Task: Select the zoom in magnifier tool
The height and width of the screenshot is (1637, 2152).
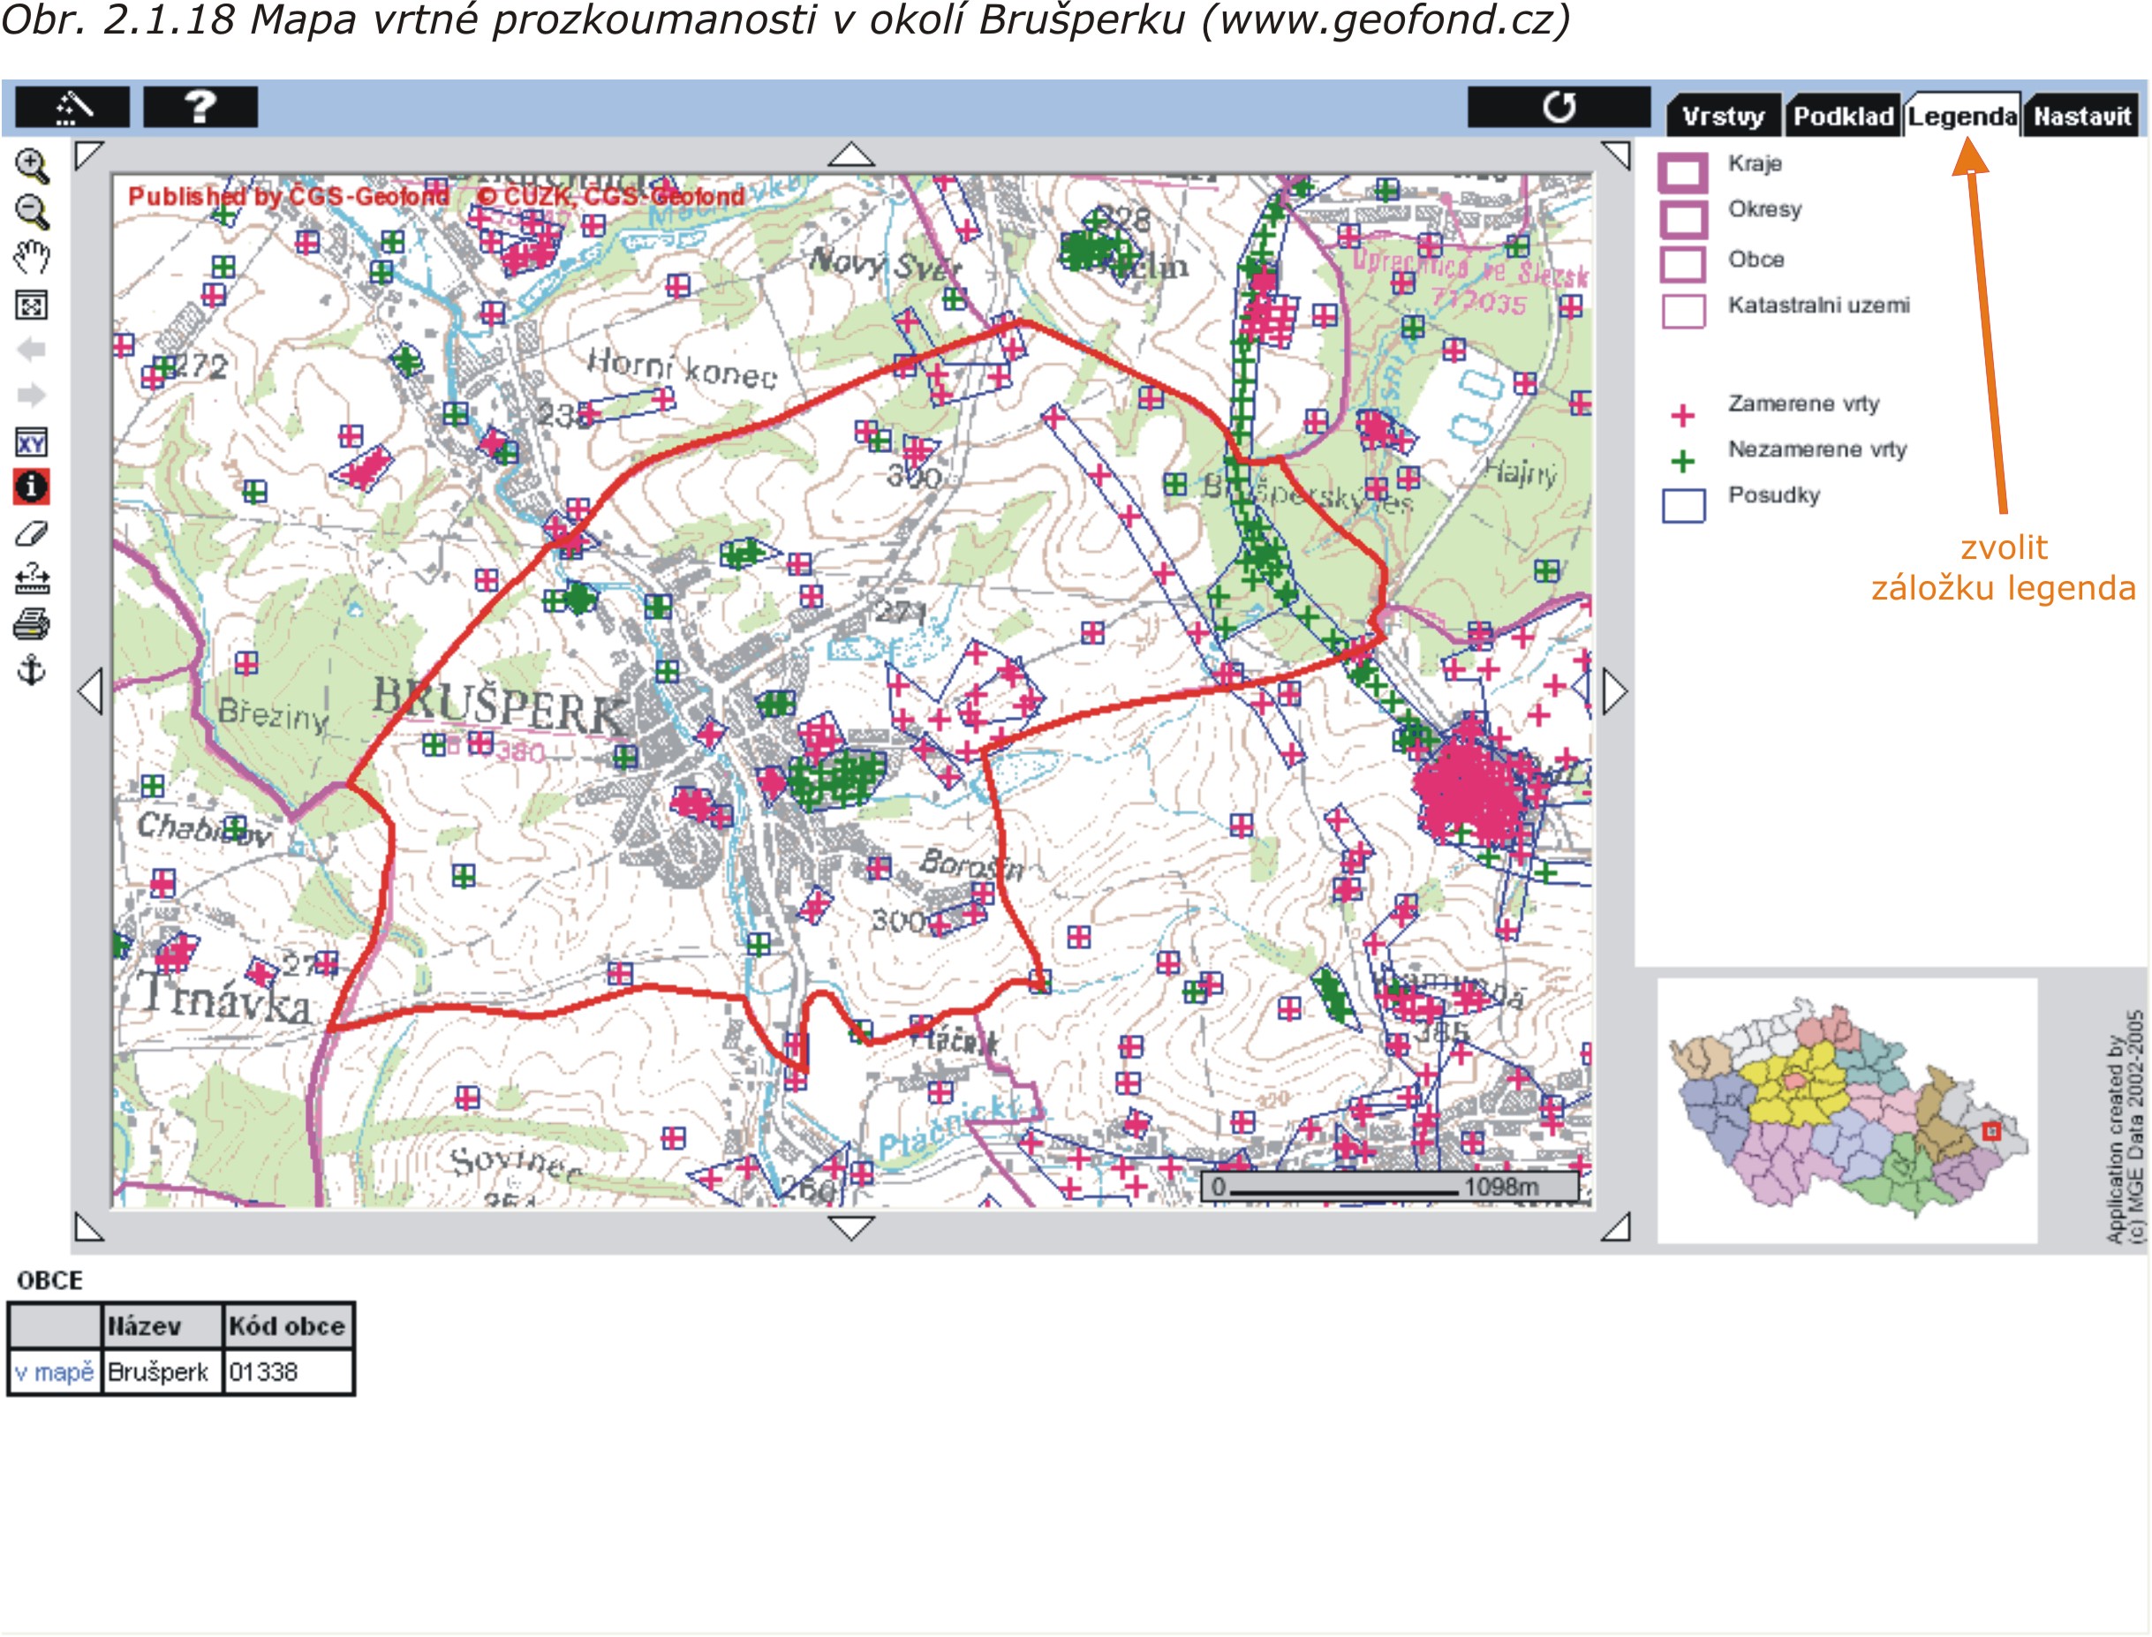Action: click(x=32, y=166)
